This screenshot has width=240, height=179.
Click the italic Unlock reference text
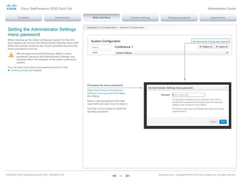click(x=101, y=109)
